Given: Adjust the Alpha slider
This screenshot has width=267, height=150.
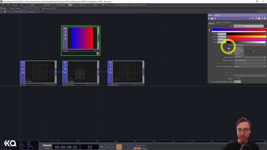Looking at the screenshot, I should (x=246, y=42).
